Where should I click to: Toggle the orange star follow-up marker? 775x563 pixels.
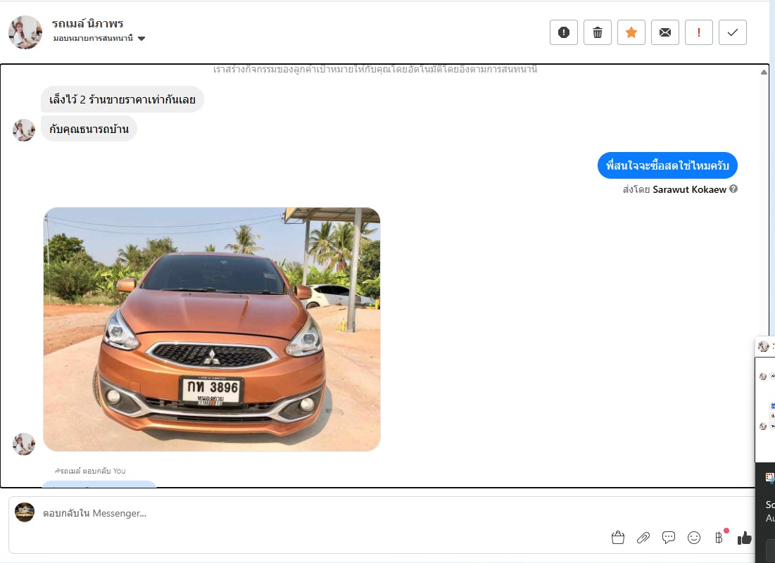[x=631, y=32]
